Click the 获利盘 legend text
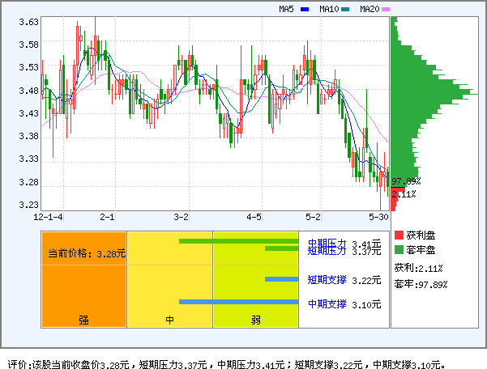 click(x=421, y=235)
